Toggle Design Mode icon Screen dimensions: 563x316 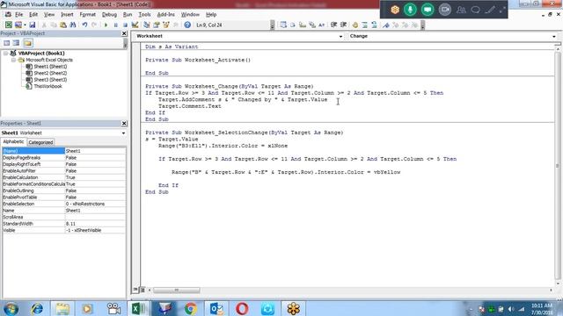[x=135, y=25]
